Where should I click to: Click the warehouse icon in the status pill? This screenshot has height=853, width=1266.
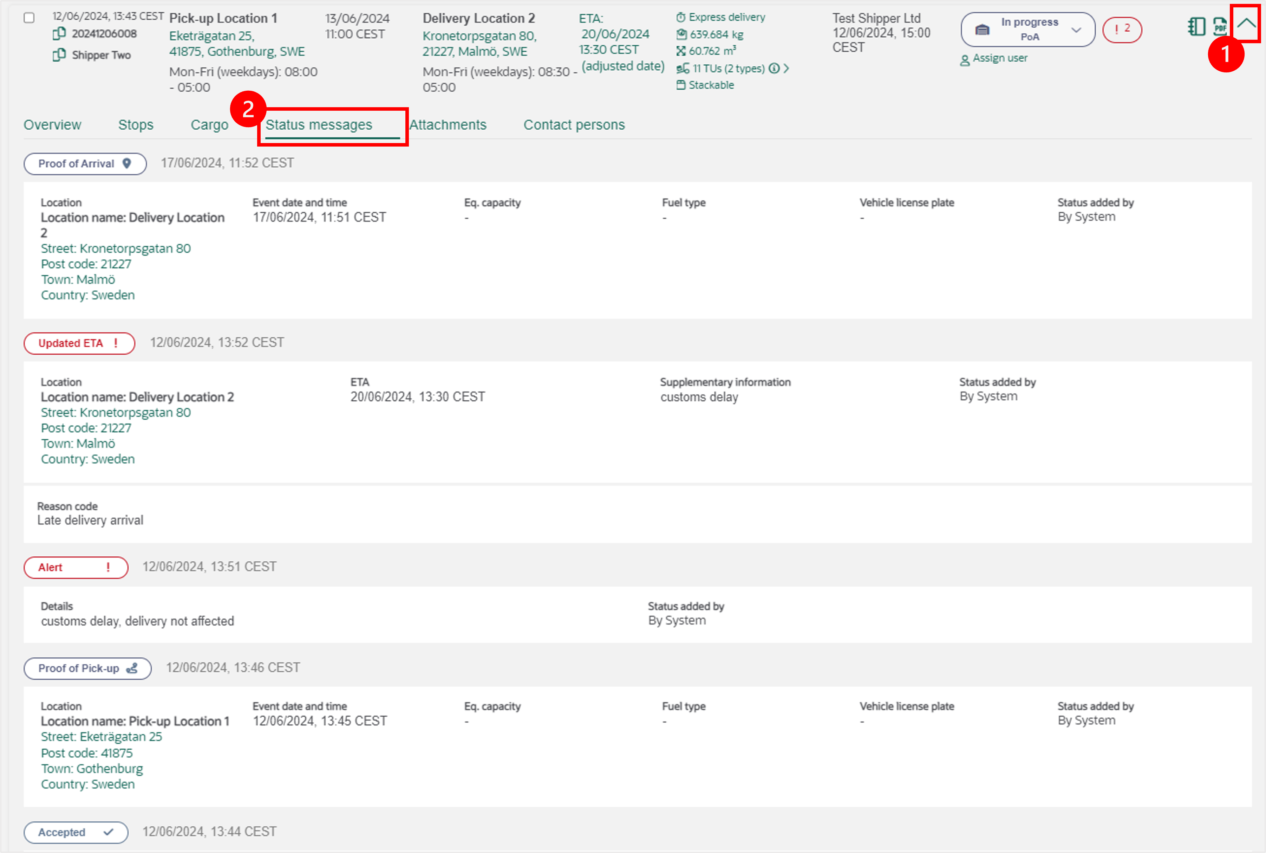coord(982,30)
